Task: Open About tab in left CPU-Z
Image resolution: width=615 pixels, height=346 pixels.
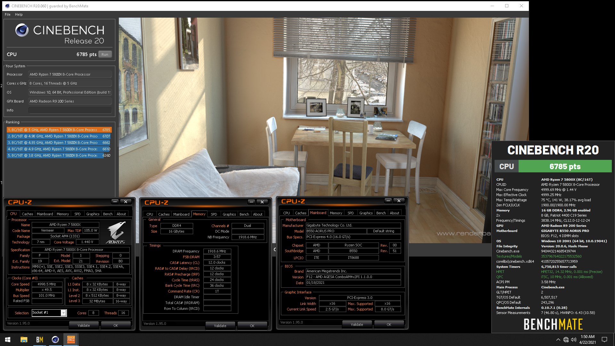Action: [x=121, y=214]
